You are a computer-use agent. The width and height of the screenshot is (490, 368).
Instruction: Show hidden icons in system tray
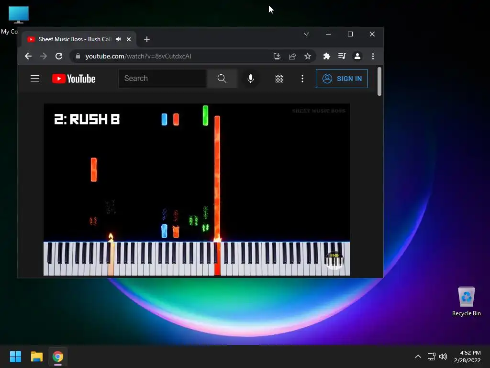pyautogui.click(x=418, y=356)
